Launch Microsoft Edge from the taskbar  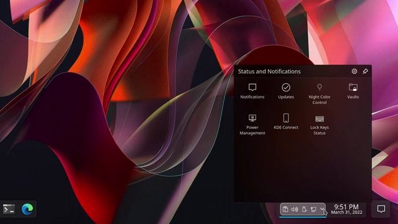coord(27,209)
